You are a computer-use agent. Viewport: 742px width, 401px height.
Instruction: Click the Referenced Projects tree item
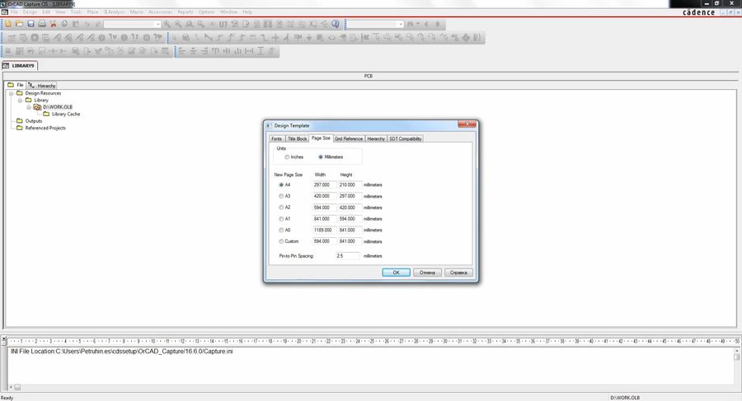click(x=45, y=128)
